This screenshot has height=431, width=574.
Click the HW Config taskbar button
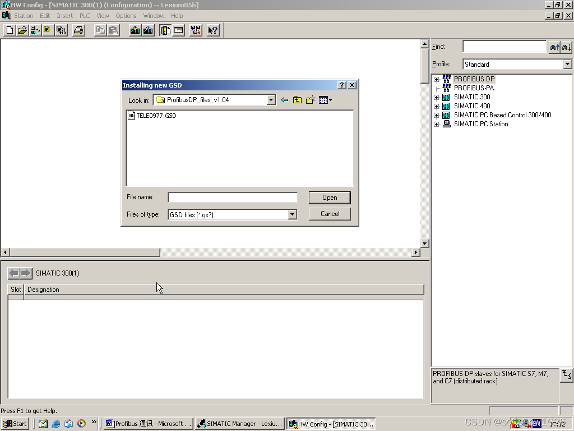(331, 424)
